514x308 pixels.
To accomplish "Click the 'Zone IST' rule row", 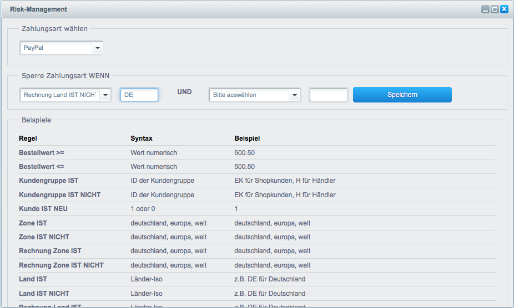I will point(33,223).
